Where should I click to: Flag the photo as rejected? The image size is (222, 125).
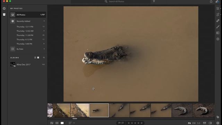pos(122,123)
